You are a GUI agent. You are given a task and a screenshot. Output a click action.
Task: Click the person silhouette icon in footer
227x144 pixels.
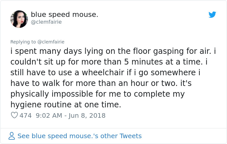click(12, 136)
